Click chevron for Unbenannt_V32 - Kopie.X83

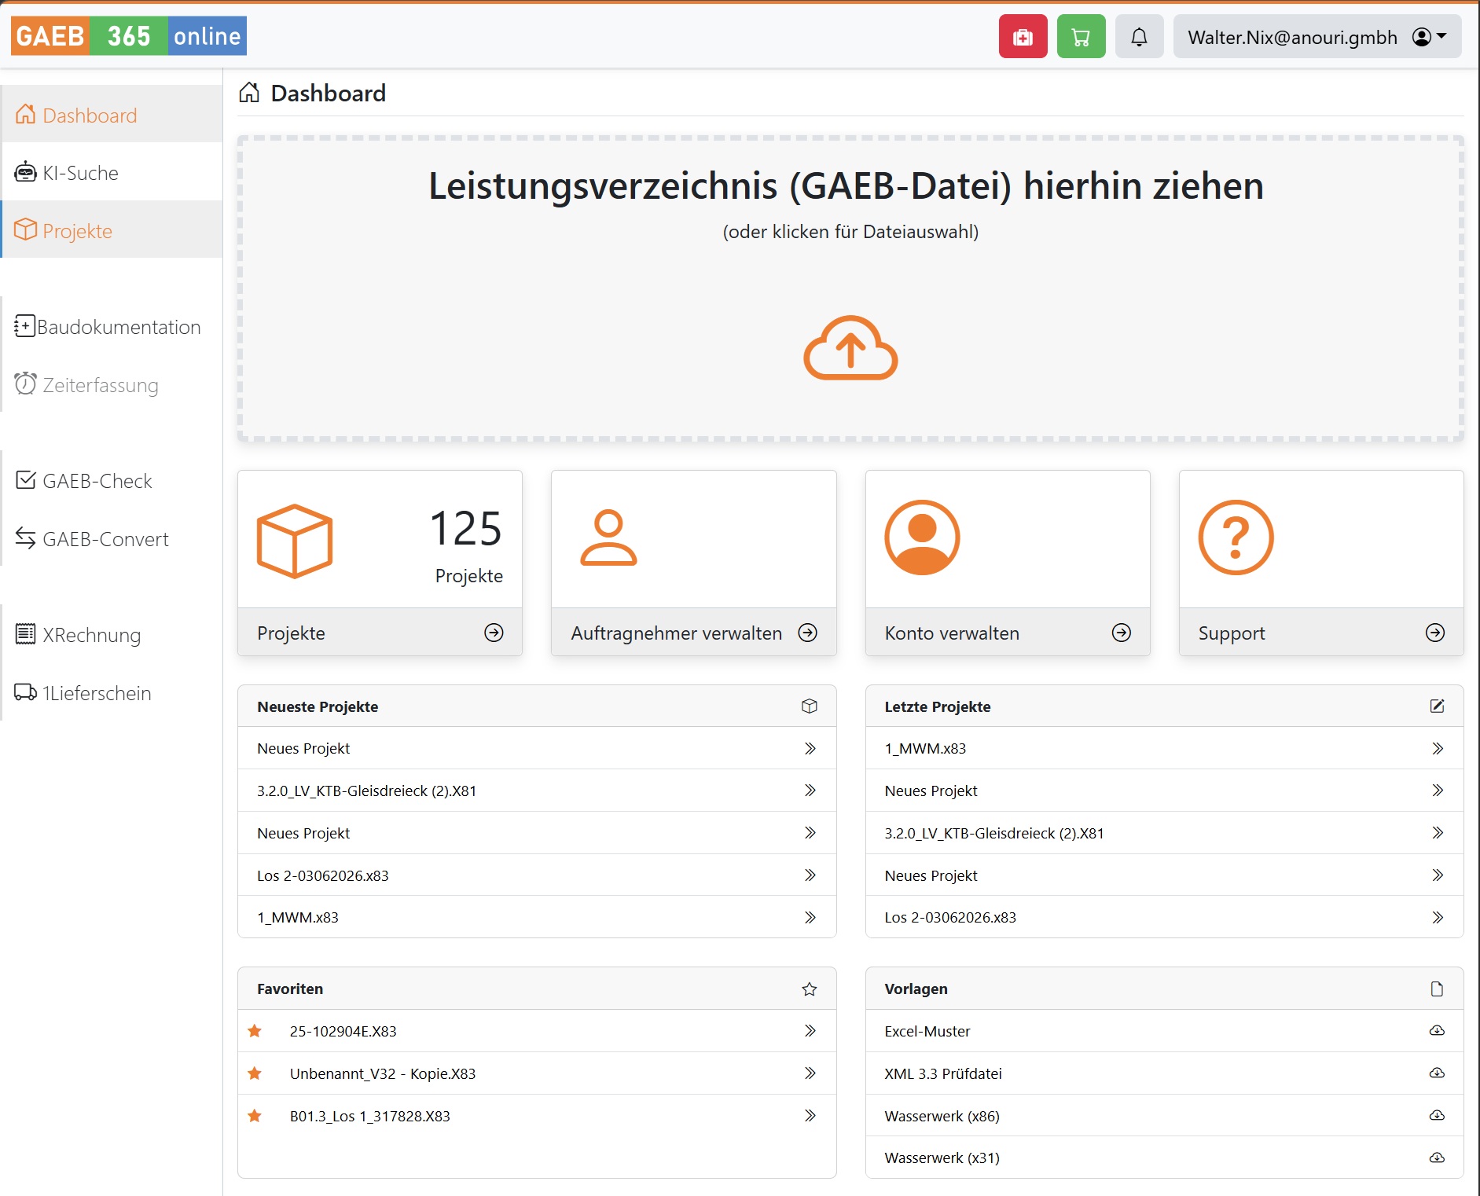810,1073
